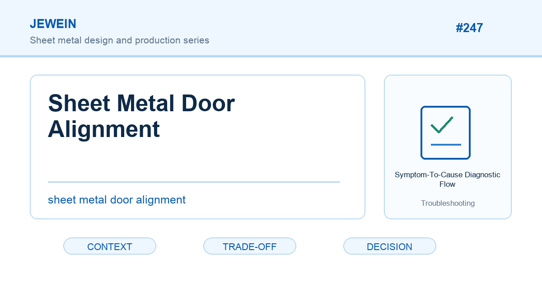Select the DECISION pill

point(390,246)
